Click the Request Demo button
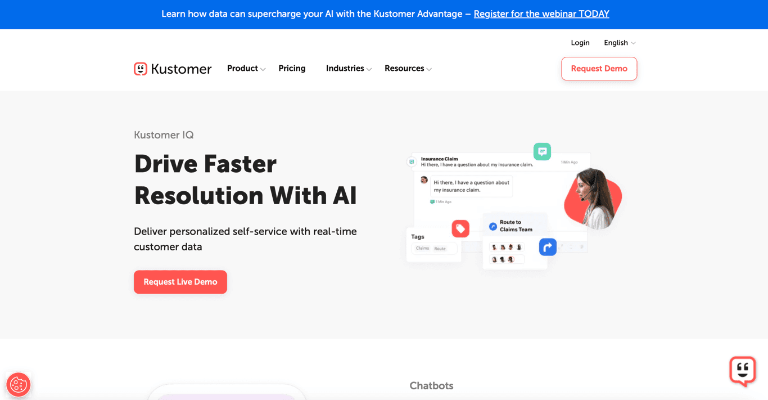Screen dimensions: 768x400 pyautogui.click(x=599, y=68)
